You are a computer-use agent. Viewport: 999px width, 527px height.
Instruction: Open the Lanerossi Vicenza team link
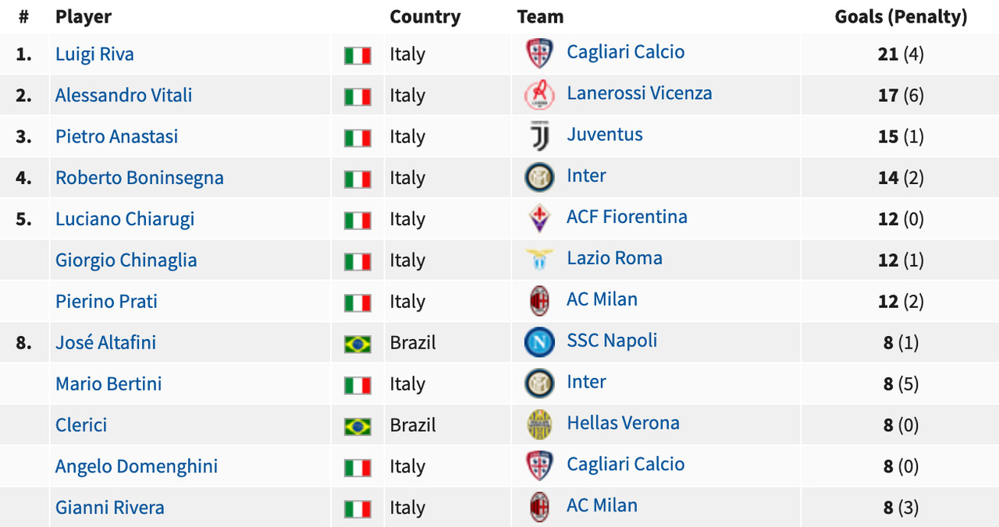pos(639,93)
